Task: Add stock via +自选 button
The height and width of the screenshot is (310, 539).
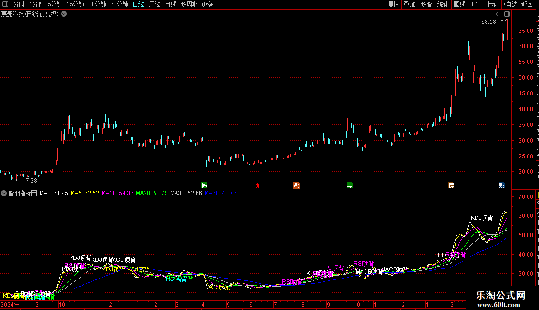Action: tap(510, 4)
